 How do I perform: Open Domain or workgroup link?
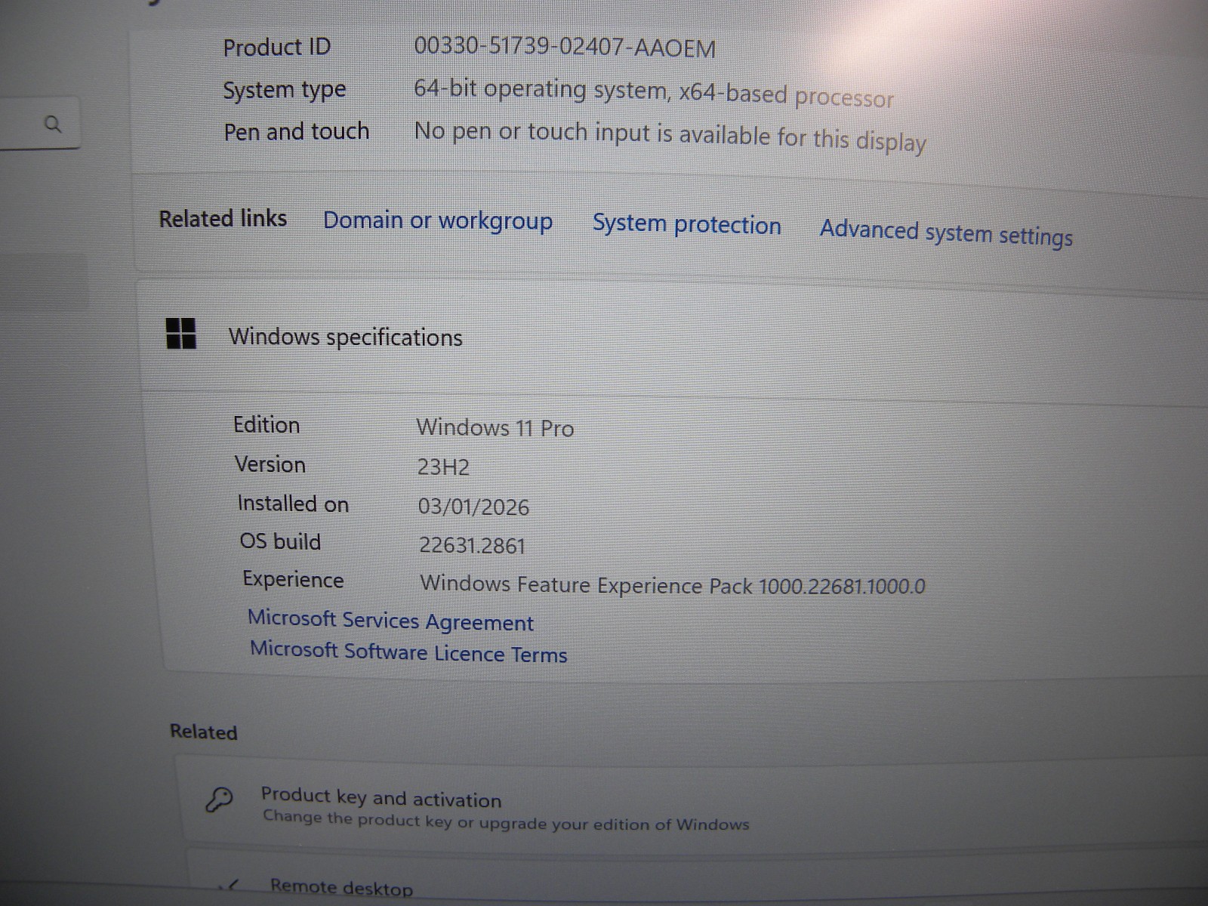point(438,221)
